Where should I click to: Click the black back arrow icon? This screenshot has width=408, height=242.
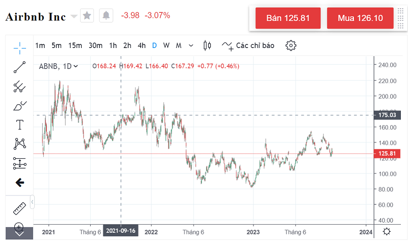coord(20,182)
